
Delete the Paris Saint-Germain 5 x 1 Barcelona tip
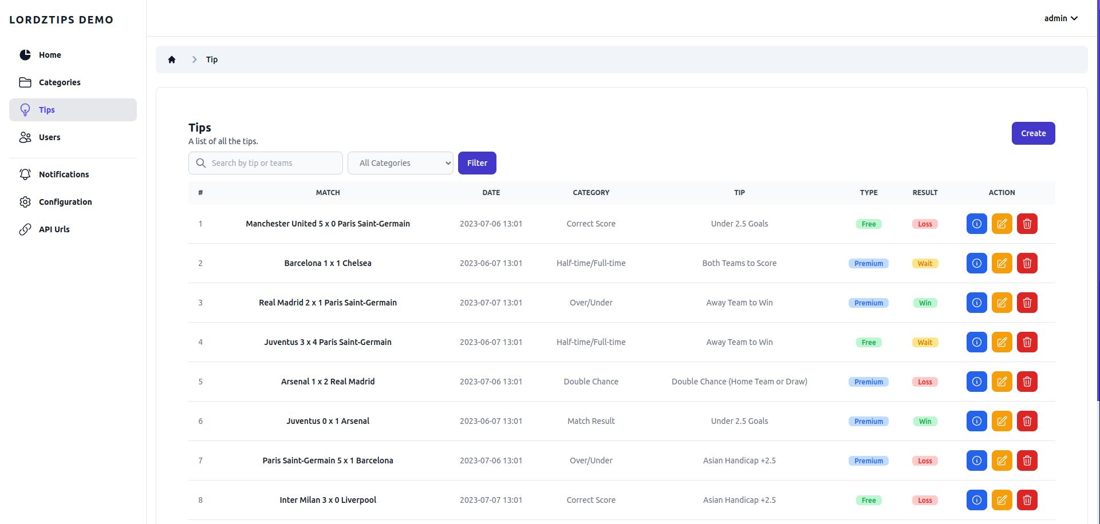1027,461
